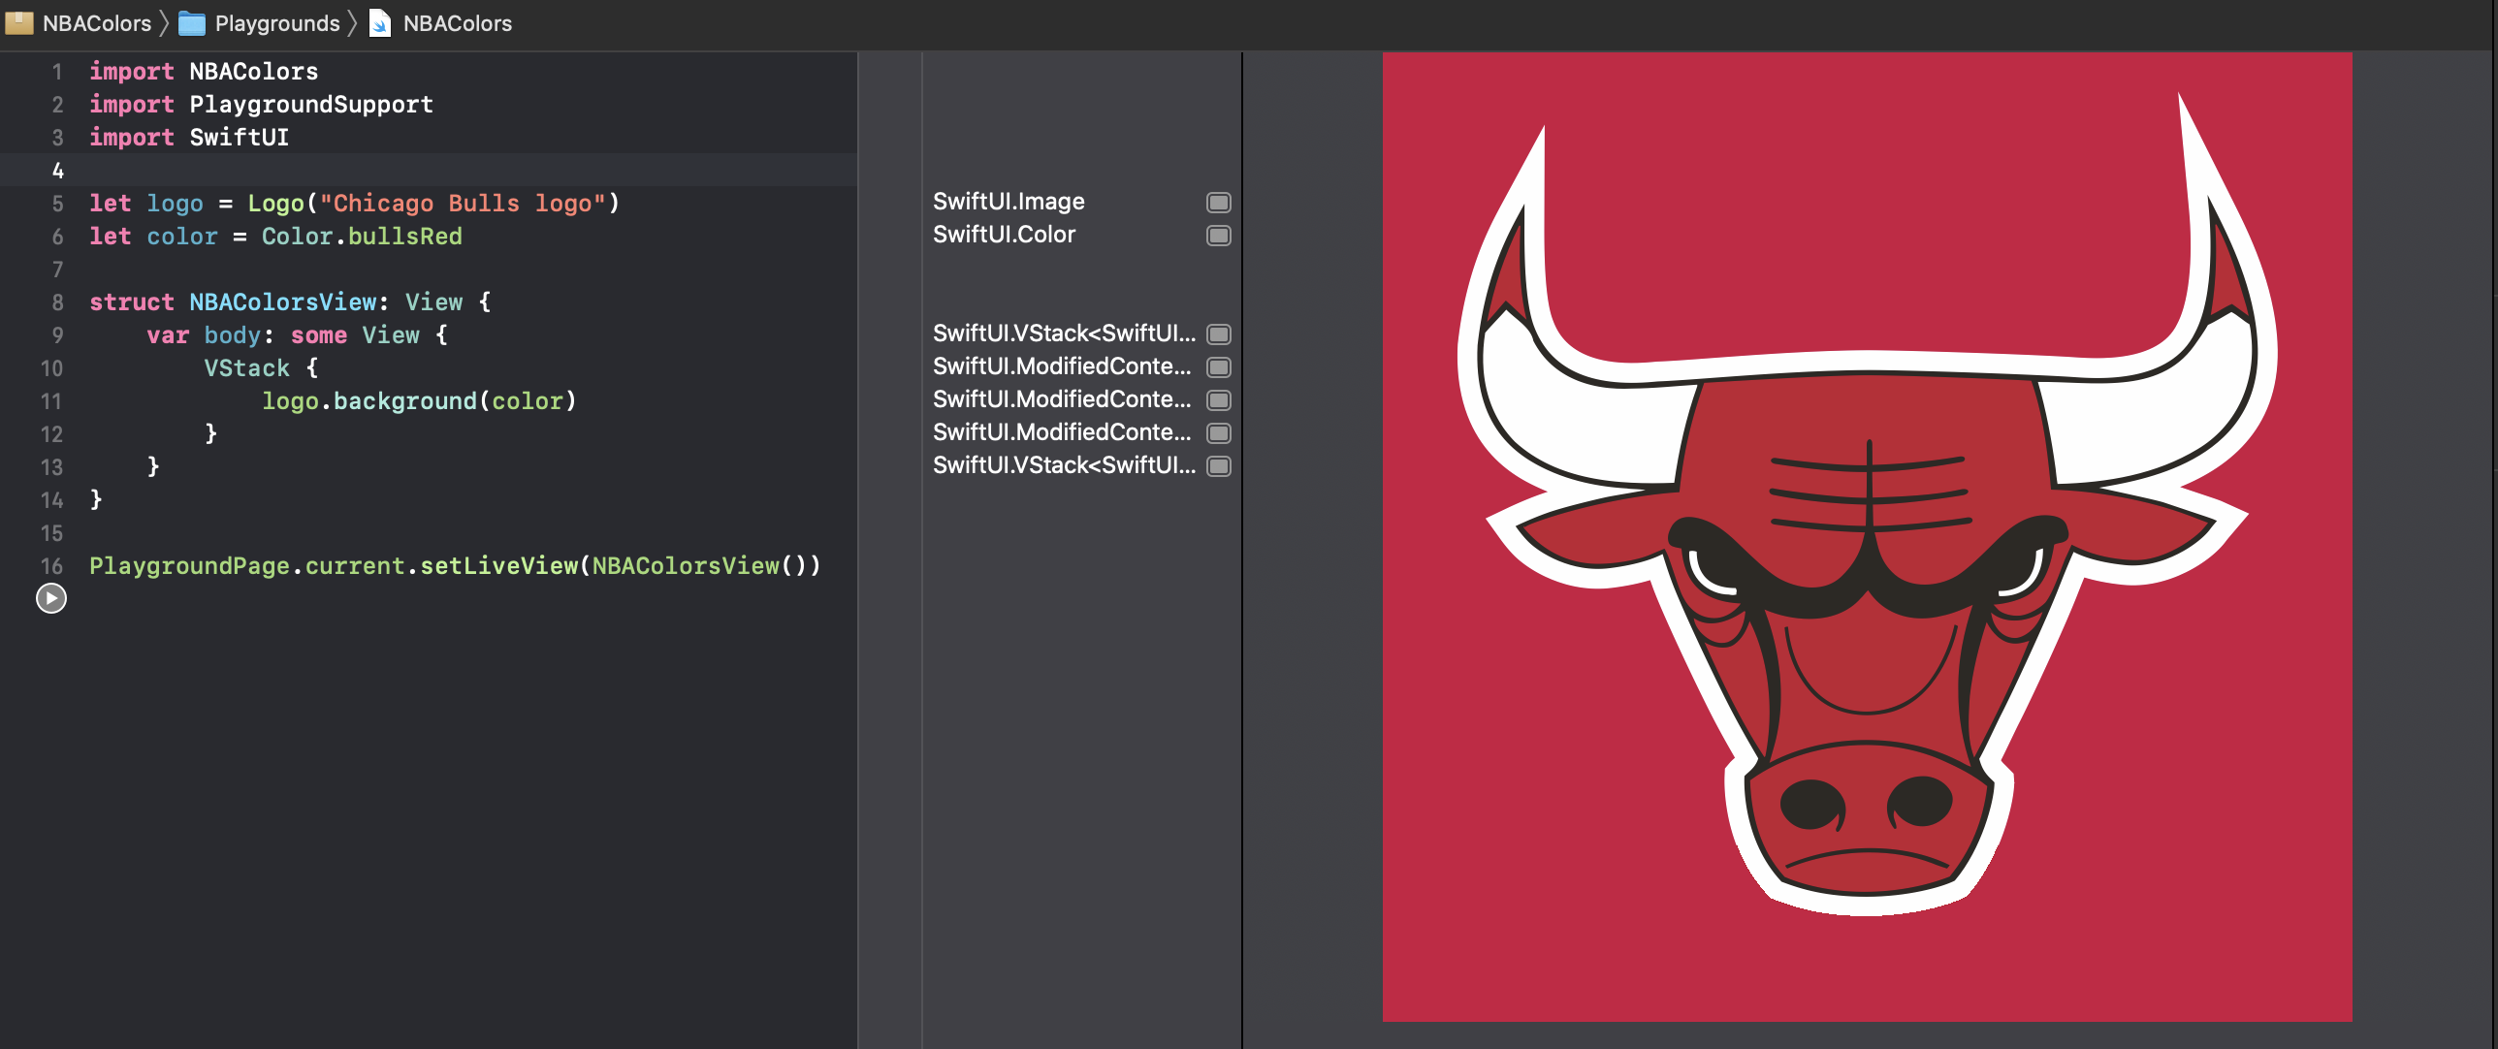Toggle inline result for first VStack entry

pyautogui.click(x=1218, y=334)
